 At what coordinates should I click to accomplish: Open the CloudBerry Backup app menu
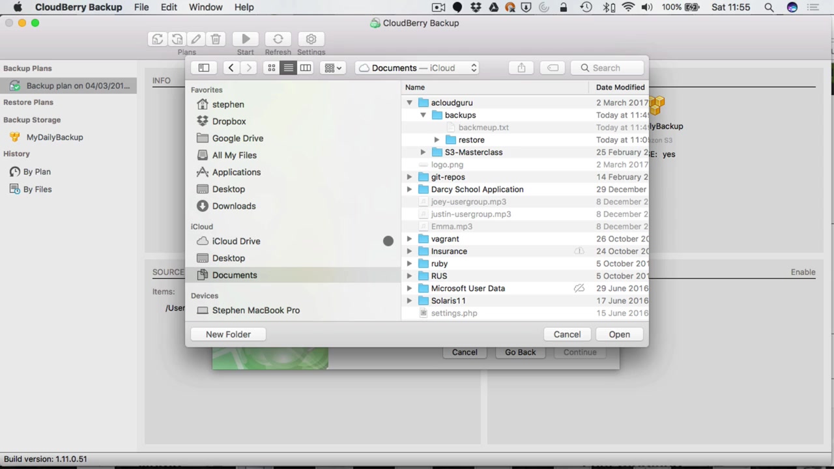[x=78, y=7]
